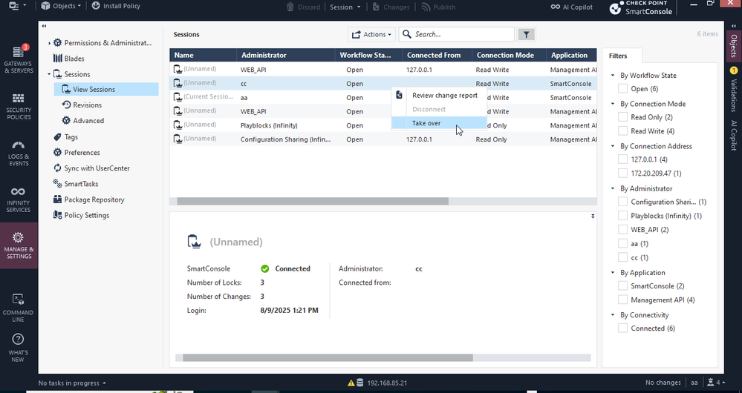
Task: Sort by Workflow State column header
Action: tap(368, 56)
